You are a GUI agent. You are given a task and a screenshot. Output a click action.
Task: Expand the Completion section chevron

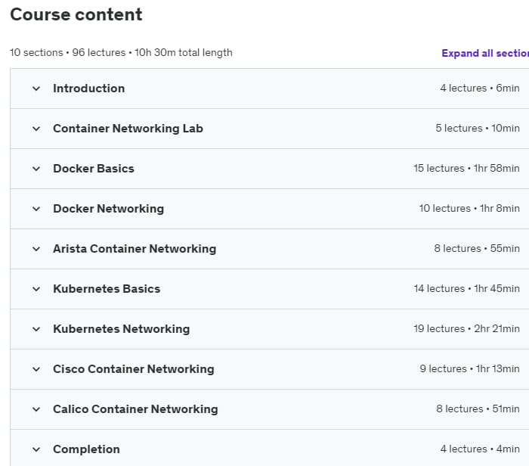(x=36, y=450)
